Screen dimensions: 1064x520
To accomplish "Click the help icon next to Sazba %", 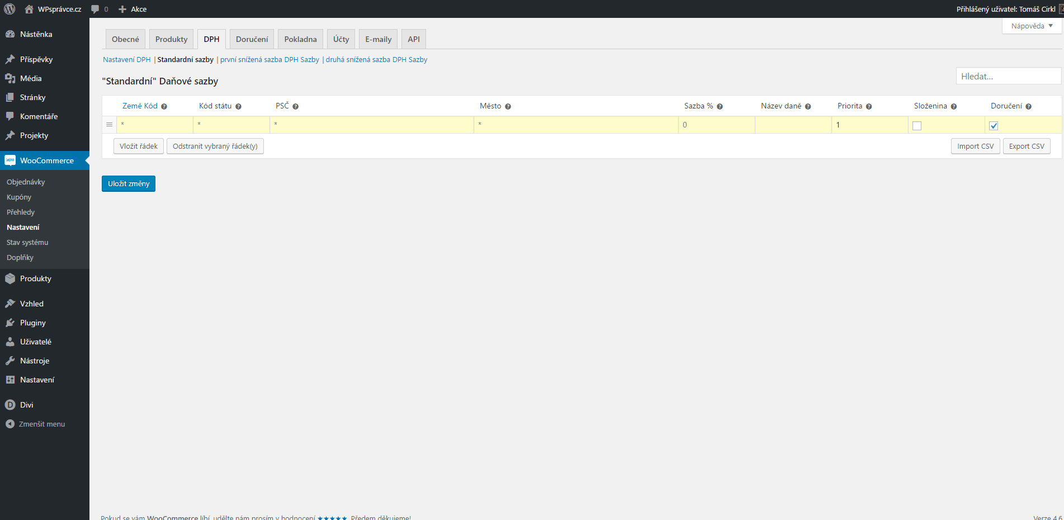I will pos(720,106).
